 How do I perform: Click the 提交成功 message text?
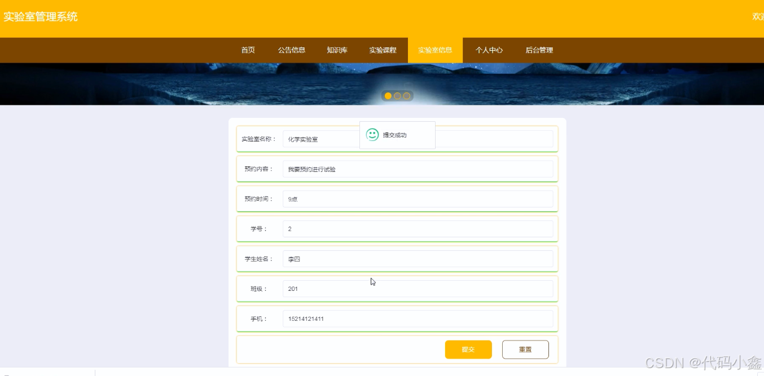point(395,135)
